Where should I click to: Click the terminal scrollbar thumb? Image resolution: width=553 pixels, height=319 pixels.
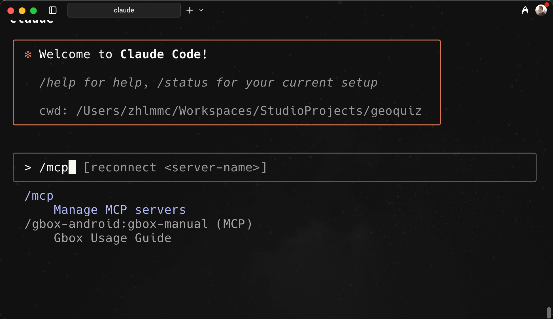(x=549, y=312)
